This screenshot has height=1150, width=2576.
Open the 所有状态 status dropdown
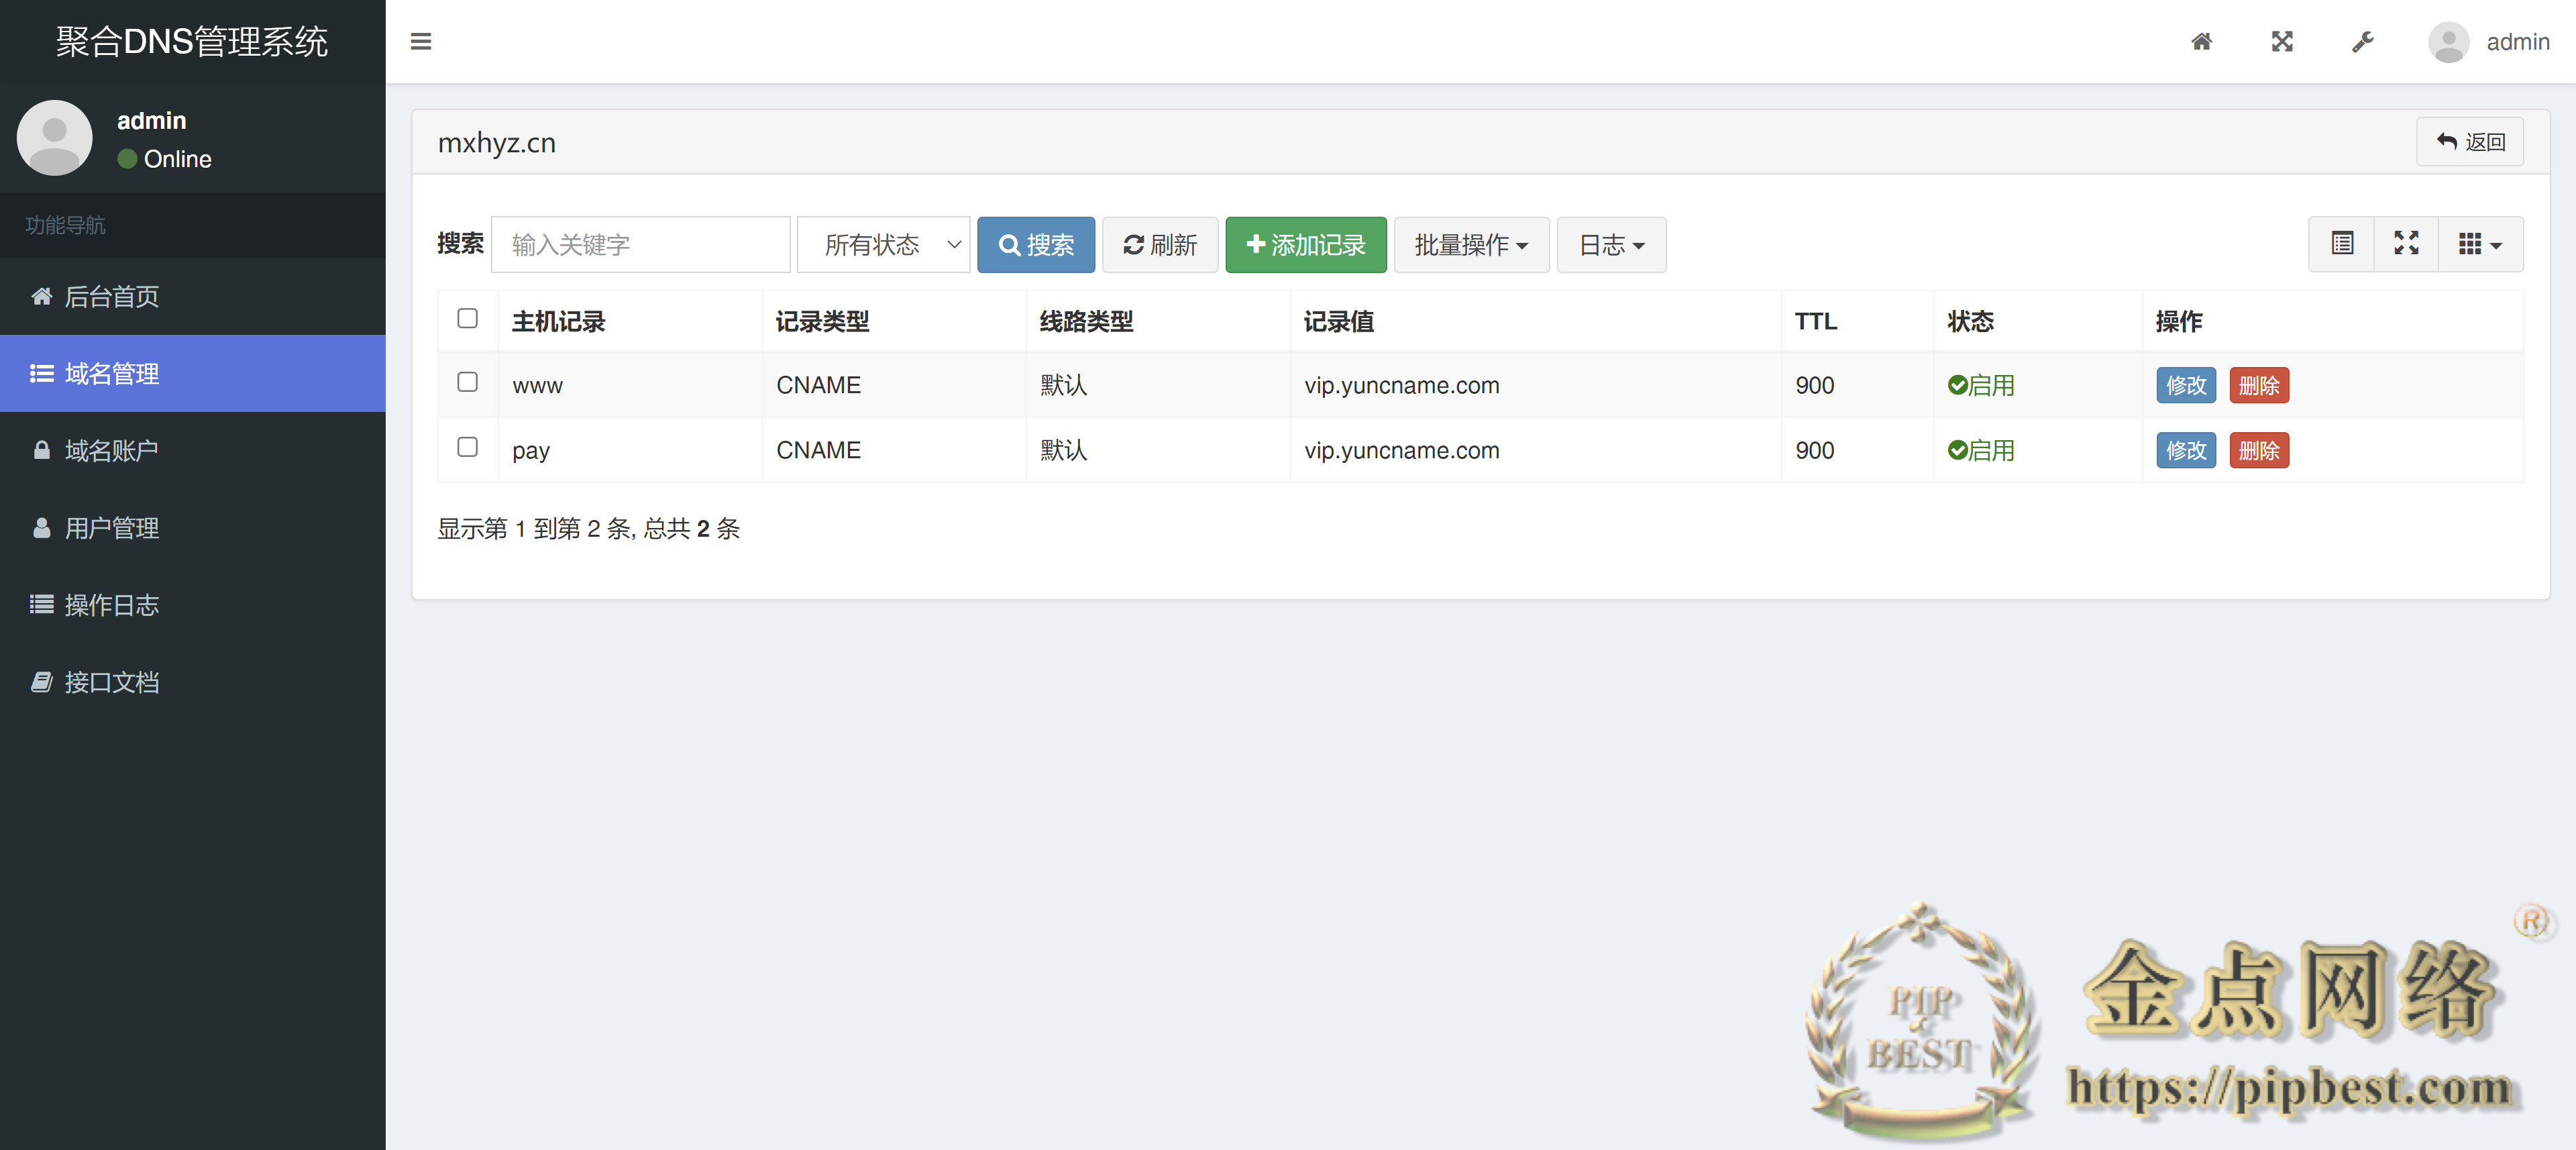pos(883,244)
